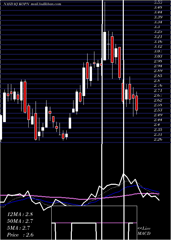
Task: Click the 3.25 price axis label
Action: click(x=158, y=32)
